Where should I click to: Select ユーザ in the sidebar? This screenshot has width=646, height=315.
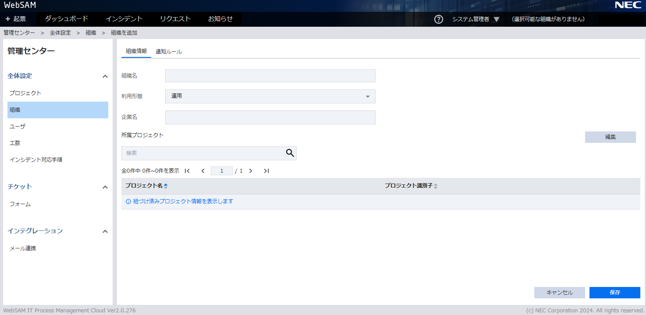18,127
